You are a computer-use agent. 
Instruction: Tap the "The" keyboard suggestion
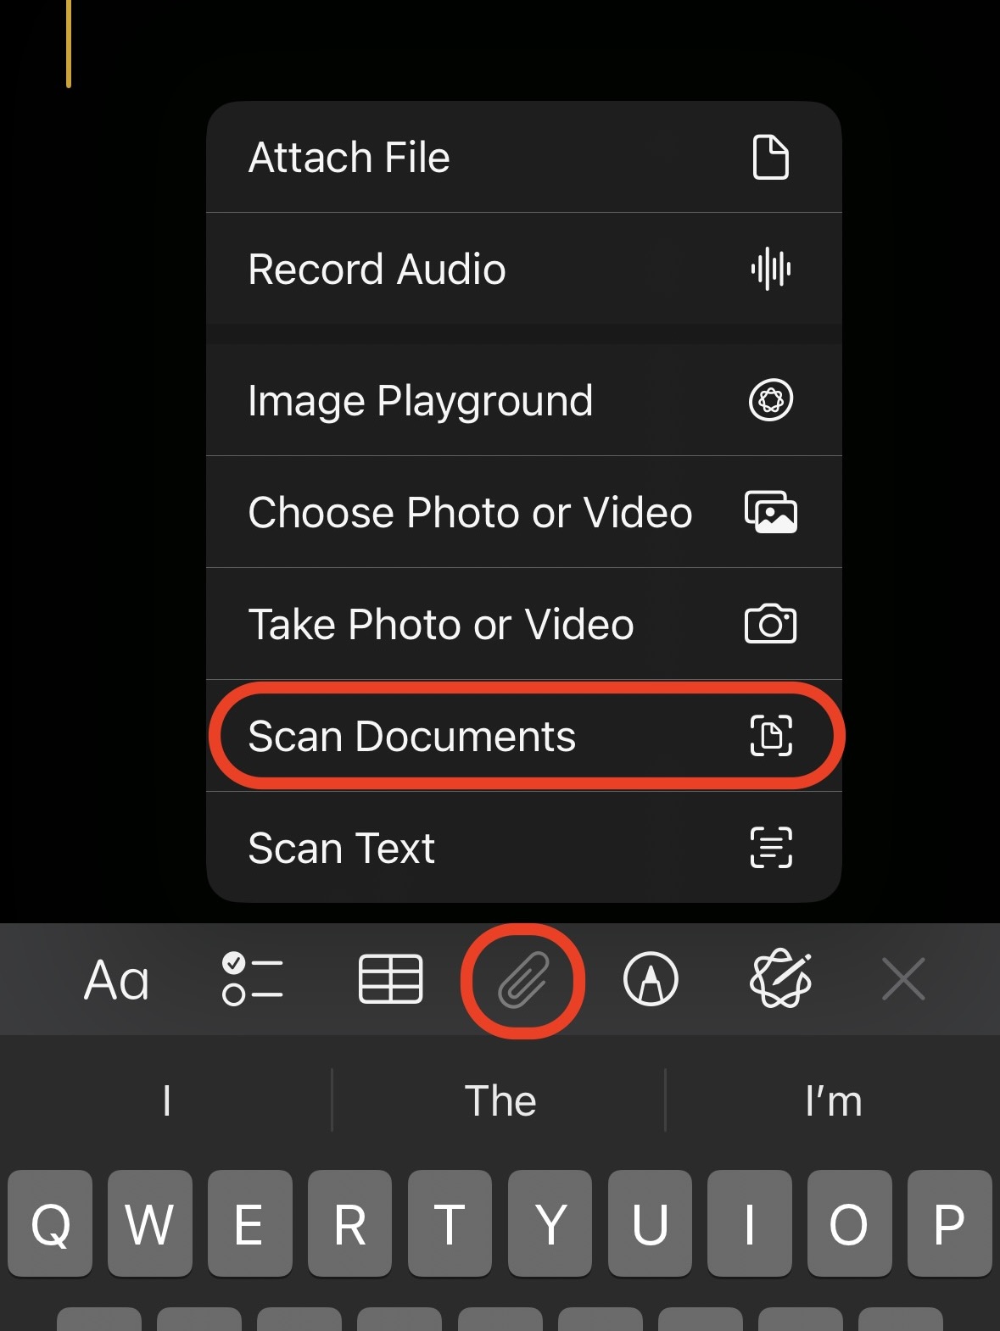[x=500, y=1100]
